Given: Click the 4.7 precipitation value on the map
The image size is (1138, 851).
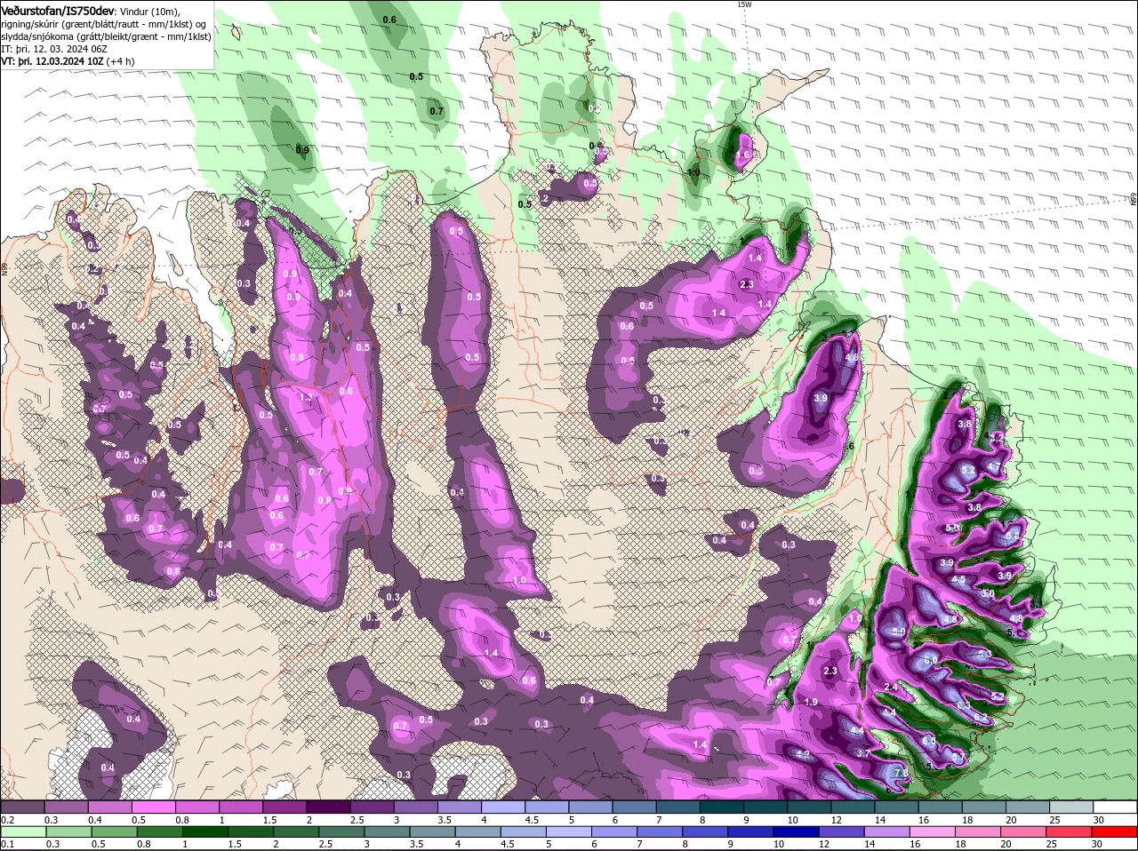Looking at the screenshot, I should pos(994,467).
